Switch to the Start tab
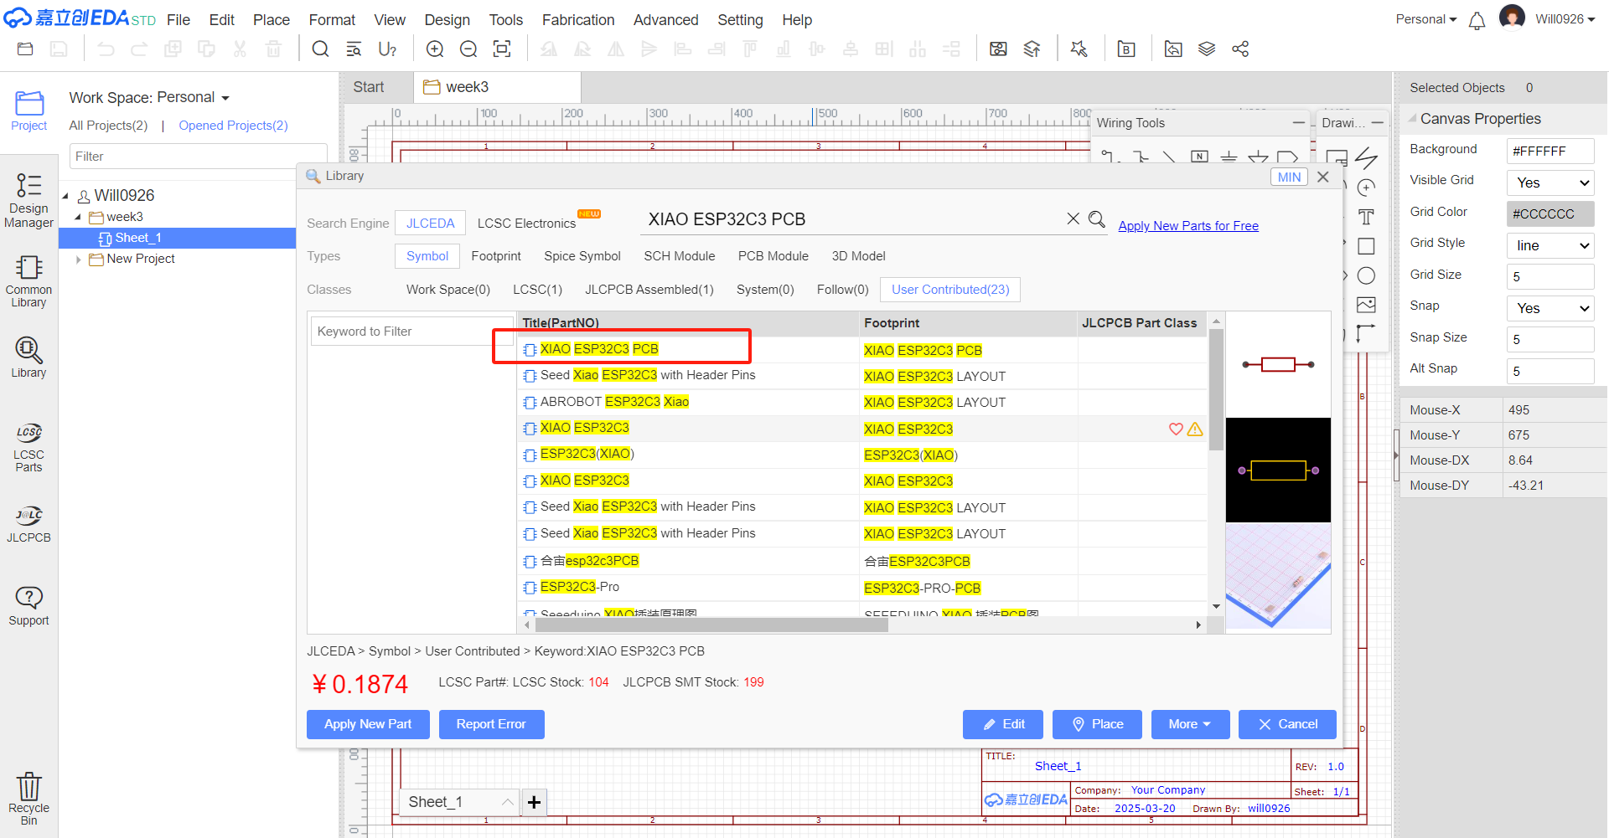1609x838 pixels. click(x=369, y=87)
